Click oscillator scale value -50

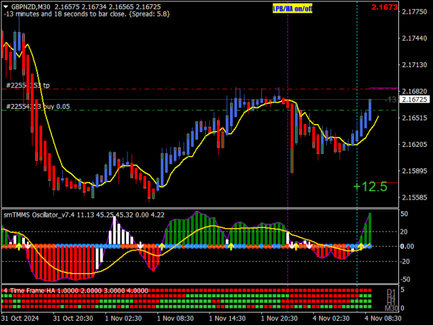coord(405,279)
